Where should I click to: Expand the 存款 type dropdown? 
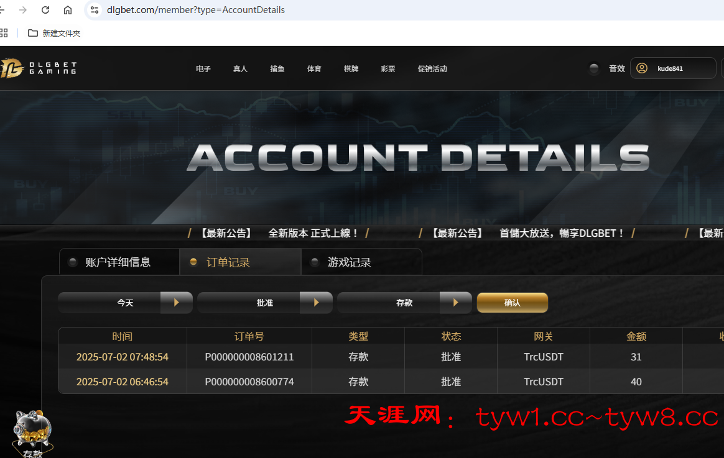(455, 303)
